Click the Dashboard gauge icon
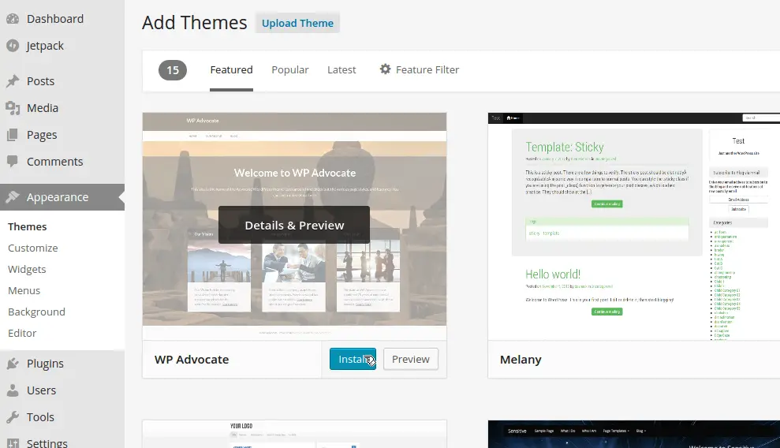This screenshot has width=780, height=448. [13, 19]
